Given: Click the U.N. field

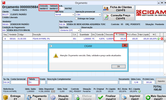Looking at the screenshot, I should pyautogui.click(x=61, y=9).
